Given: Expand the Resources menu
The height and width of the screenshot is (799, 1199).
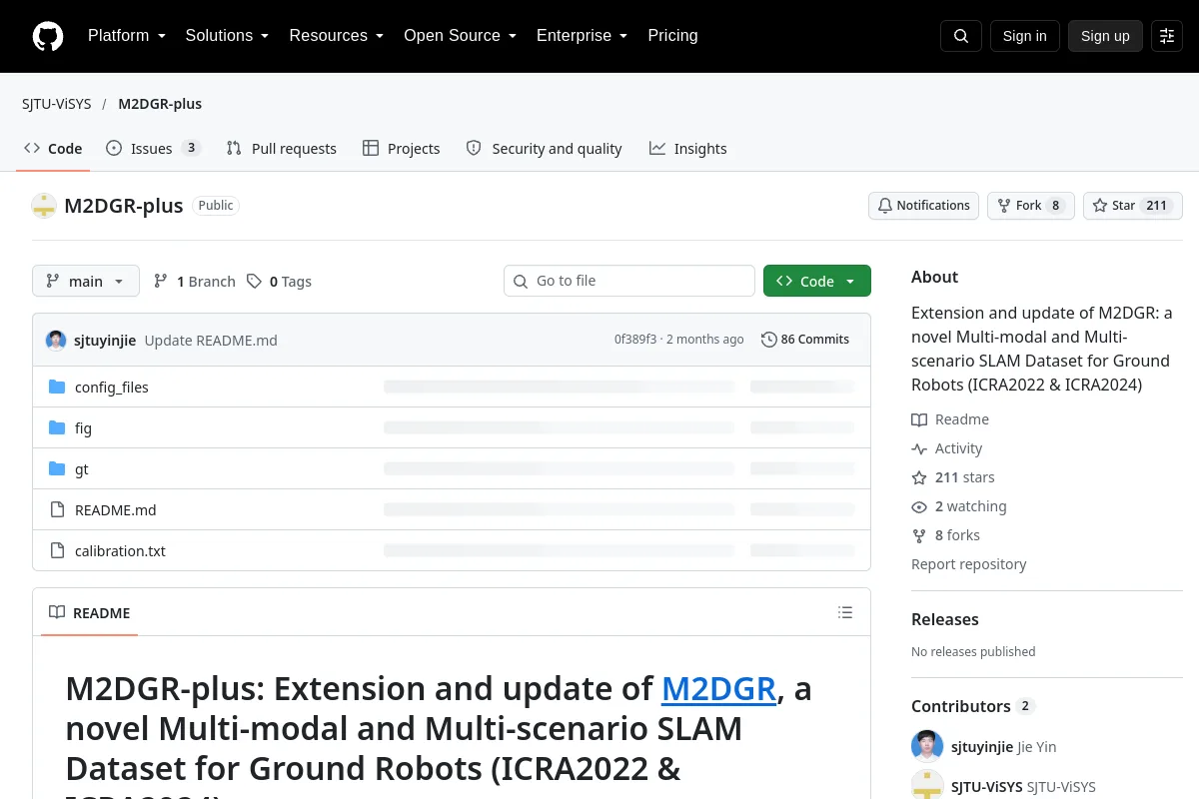Looking at the screenshot, I should (x=337, y=36).
